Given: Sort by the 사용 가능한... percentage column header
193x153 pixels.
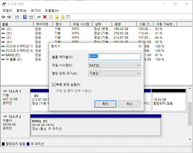Looking at the screenshot, I should (x=165, y=24).
